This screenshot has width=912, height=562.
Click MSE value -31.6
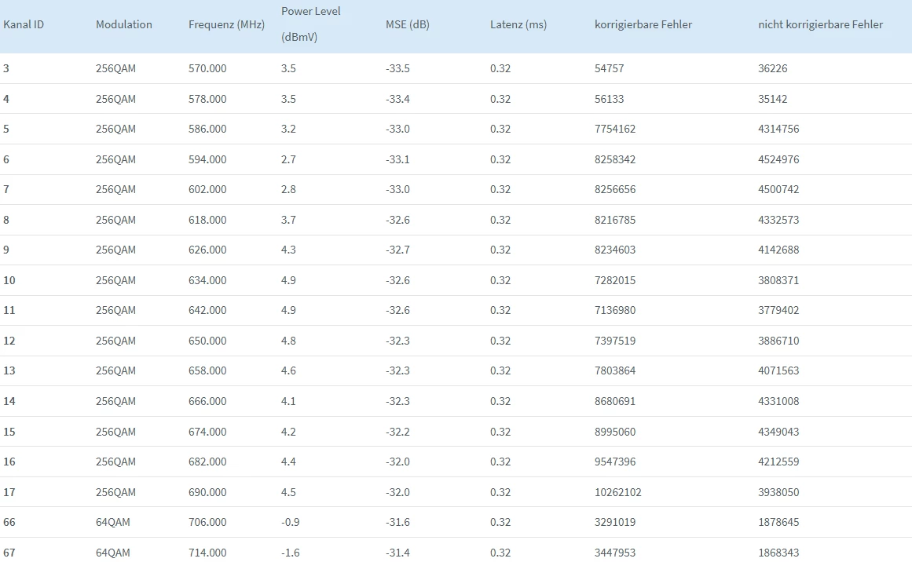[x=397, y=522]
